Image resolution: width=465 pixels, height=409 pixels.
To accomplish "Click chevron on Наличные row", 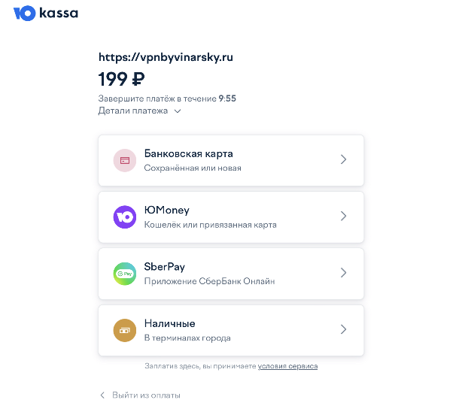I will click(x=343, y=329).
